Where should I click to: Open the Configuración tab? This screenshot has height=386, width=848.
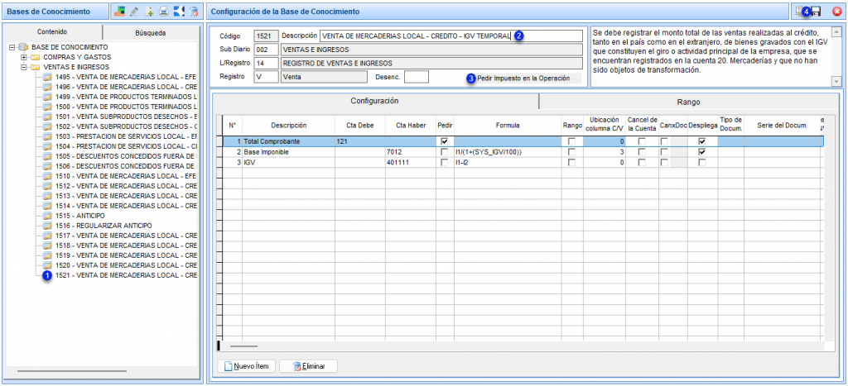(x=375, y=101)
